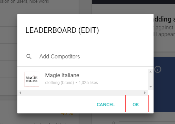Click the horizontal scrollbar track under the list
The width and height of the screenshot is (175, 124).
[82, 93]
